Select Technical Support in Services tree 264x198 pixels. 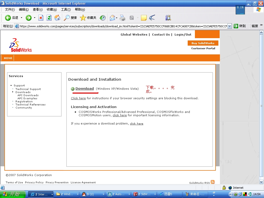[28, 89]
